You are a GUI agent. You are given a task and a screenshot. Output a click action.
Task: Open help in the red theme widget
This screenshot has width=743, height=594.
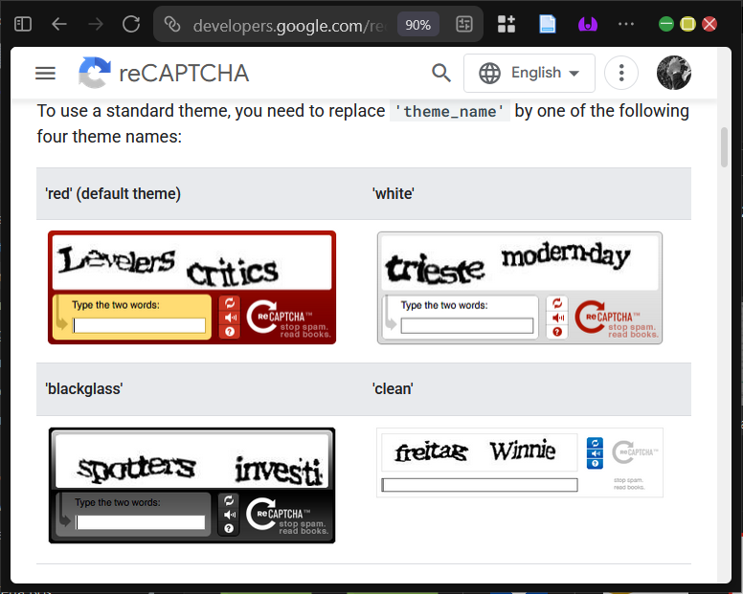tap(230, 332)
